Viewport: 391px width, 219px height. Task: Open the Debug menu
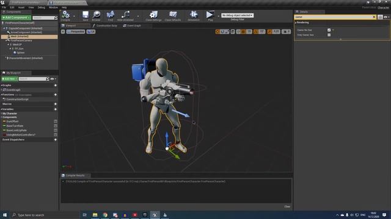click(x=41, y=7)
